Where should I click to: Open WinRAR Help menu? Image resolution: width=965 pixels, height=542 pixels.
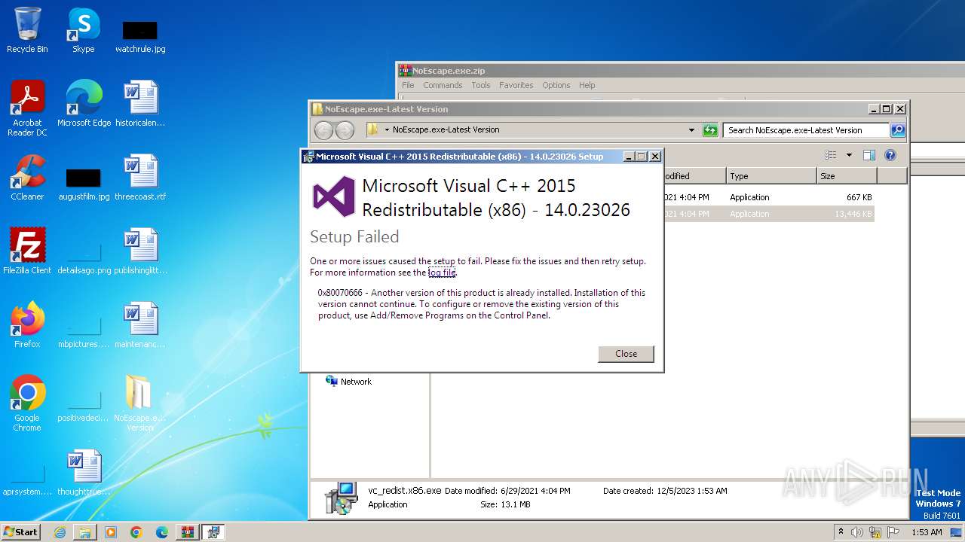(x=587, y=85)
